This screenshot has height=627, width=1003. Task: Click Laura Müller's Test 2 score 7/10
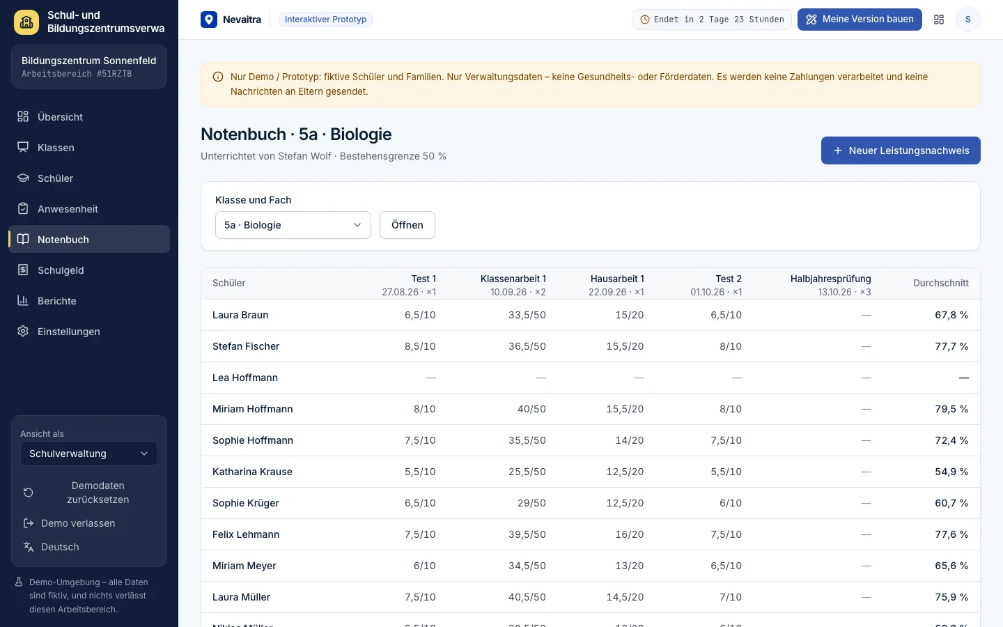pyautogui.click(x=731, y=597)
